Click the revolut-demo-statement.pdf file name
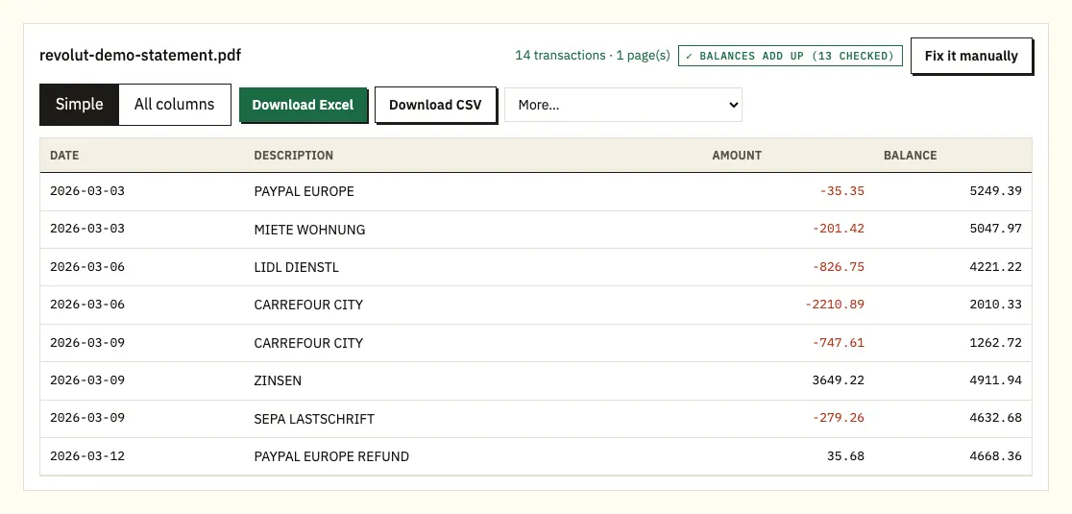The width and height of the screenshot is (1072, 514). [140, 56]
